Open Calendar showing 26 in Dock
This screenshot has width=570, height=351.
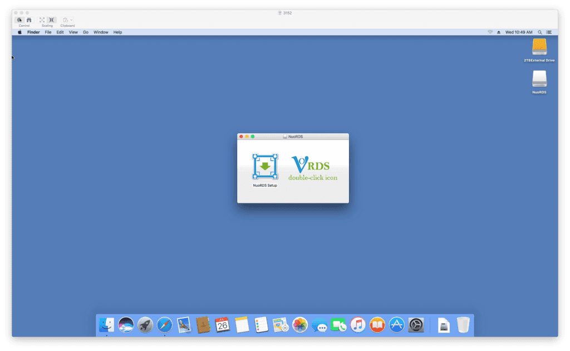coord(223,325)
